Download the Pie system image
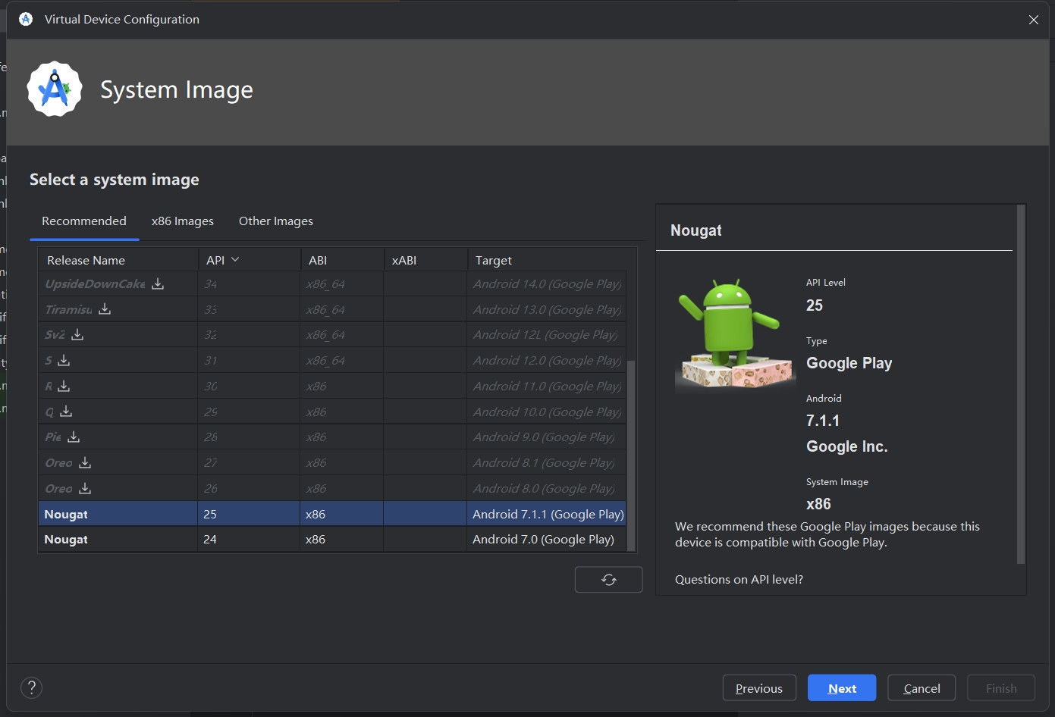1055x717 pixels. tap(74, 437)
